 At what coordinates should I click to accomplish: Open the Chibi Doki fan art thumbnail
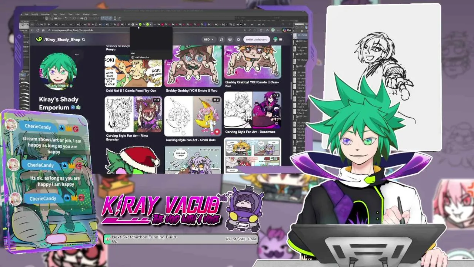tap(193, 116)
